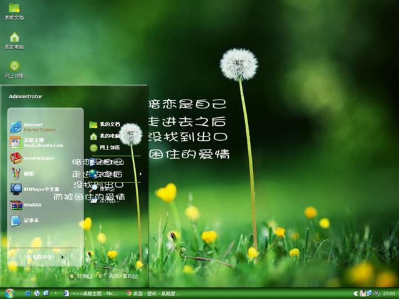Launch Internet Explorer from Quick Launch bar
Screen dimensions: 399x299
click(x=27, y=293)
